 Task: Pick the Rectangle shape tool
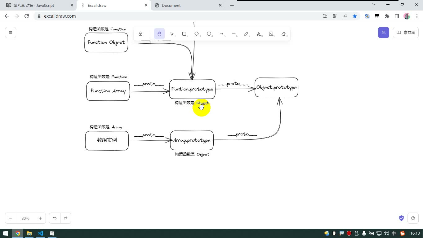tap(185, 34)
